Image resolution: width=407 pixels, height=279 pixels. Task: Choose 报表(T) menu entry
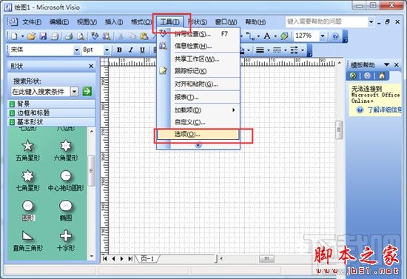[198, 98]
